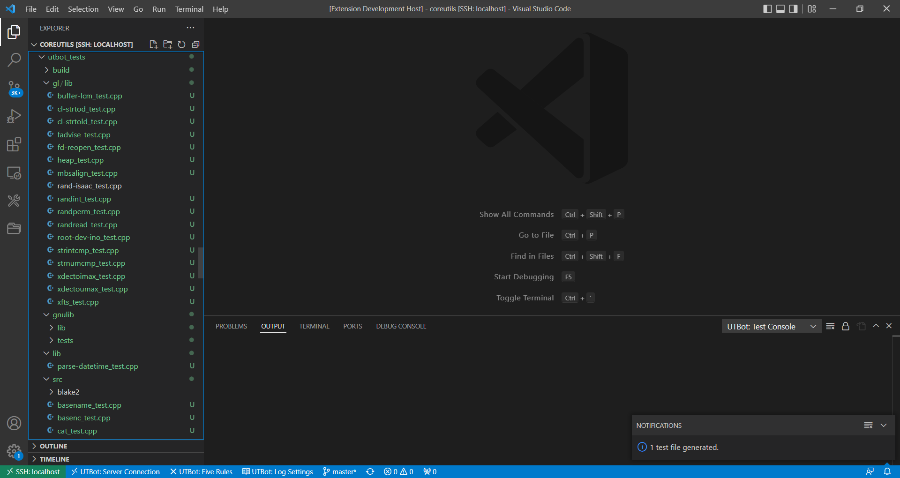Open the File menu
This screenshot has height=478, width=900.
click(31, 9)
